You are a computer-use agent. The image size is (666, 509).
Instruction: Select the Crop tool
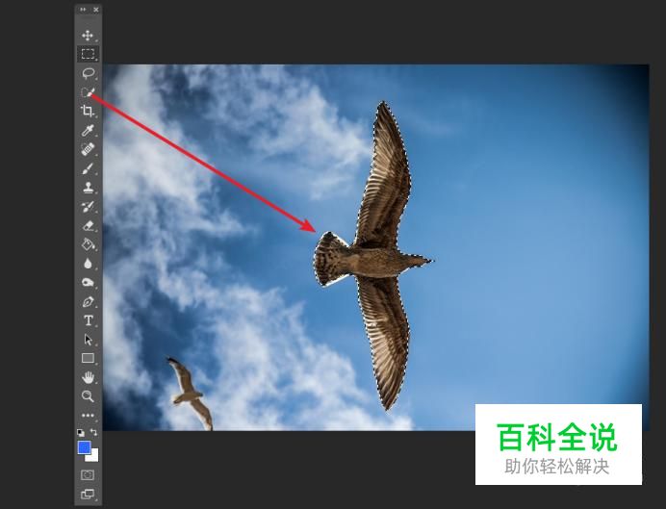click(x=88, y=111)
